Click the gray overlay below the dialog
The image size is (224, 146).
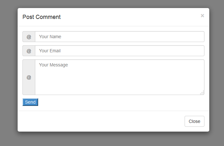(x=112, y=139)
